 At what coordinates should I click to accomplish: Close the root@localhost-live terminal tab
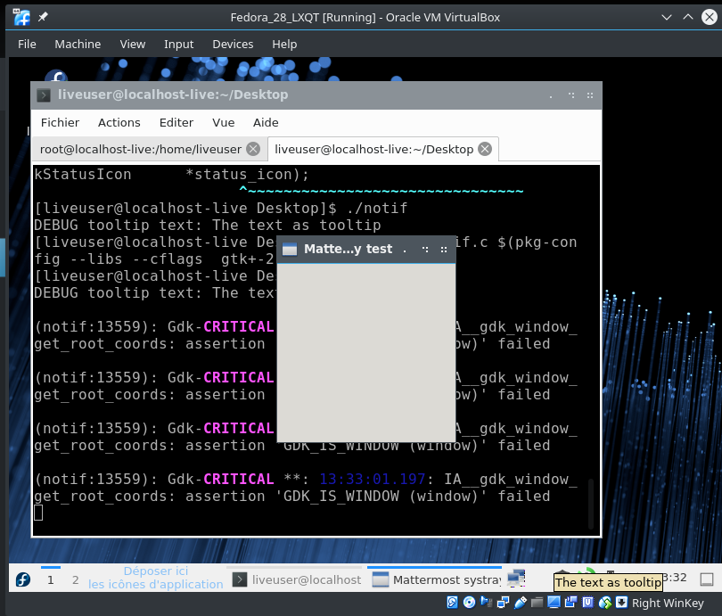253,149
